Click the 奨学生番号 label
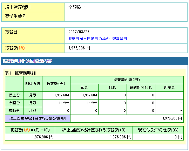 15,16
